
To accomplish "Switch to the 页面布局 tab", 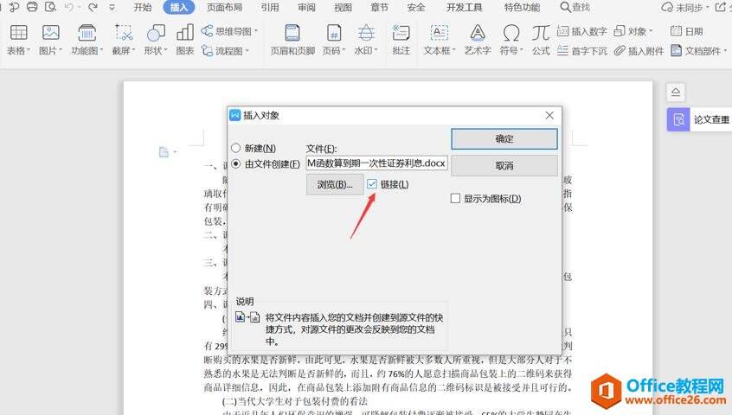I will pos(225,8).
